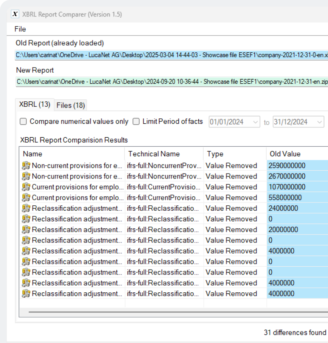Click the XBRL Report Comparer app icon
Screen dimensions: 328x343
point(15,14)
